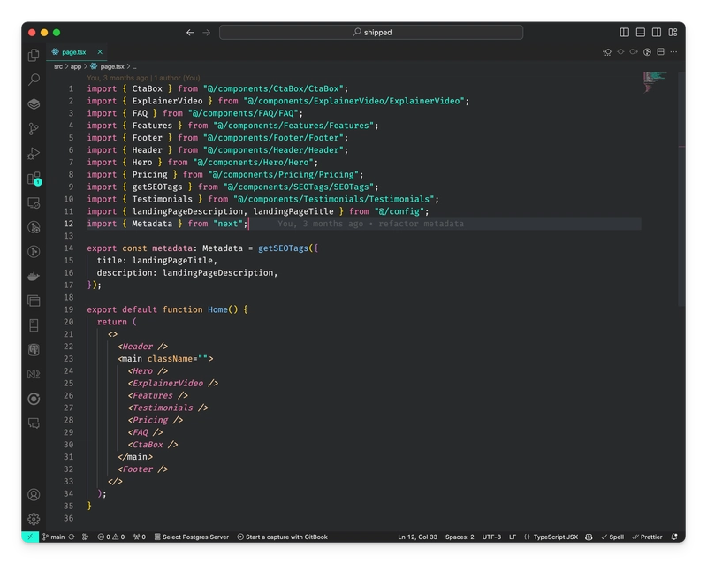Expand the trailing breadcrumb ellipsis symbol
The width and height of the screenshot is (707, 564).
134,66
